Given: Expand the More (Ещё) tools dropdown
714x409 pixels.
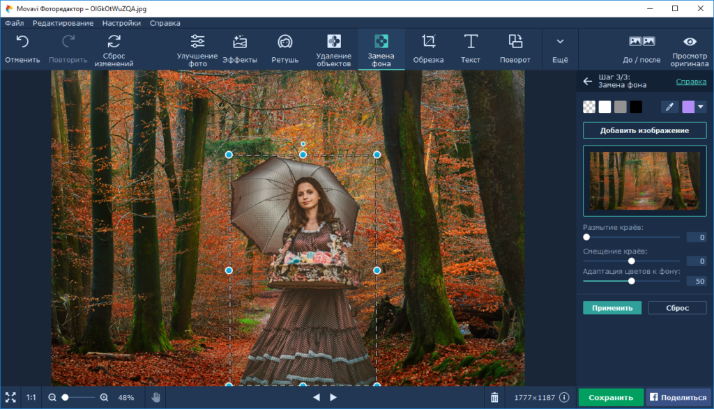Looking at the screenshot, I should click(x=560, y=42).
